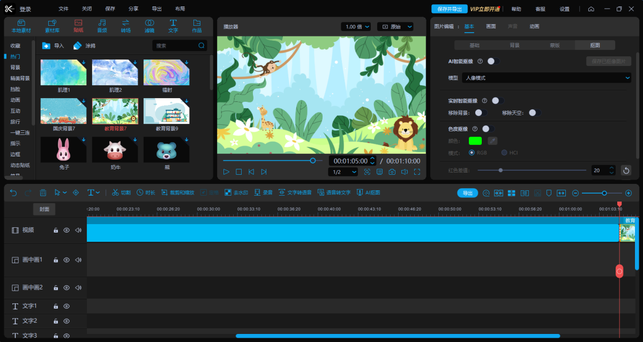Reset red difference value with reset icon
This screenshot has height=342, width=643.
626,170
